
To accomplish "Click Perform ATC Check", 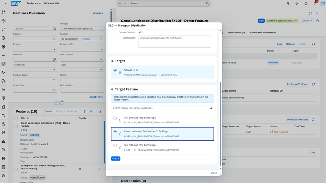I will [x=297, y=84].
